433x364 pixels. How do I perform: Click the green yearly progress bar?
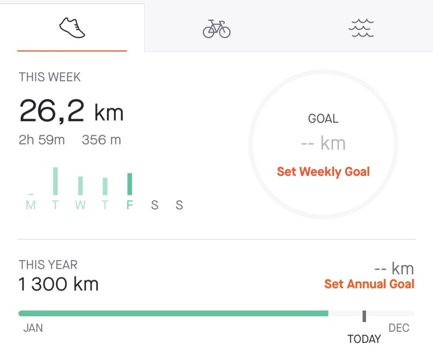173,313
